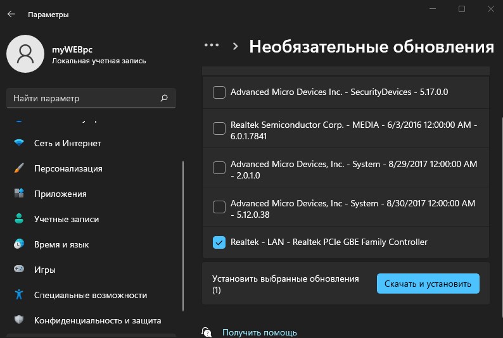Click the back arrow next to Параметры

[11, 14]
